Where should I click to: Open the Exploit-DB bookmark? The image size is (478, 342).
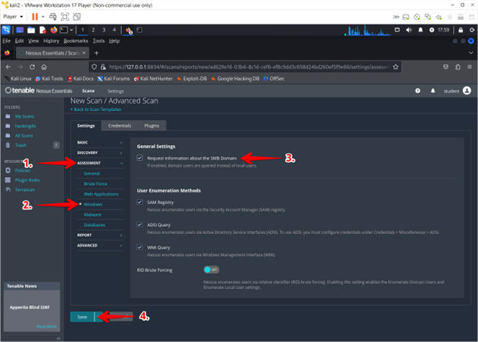(192, 79)
